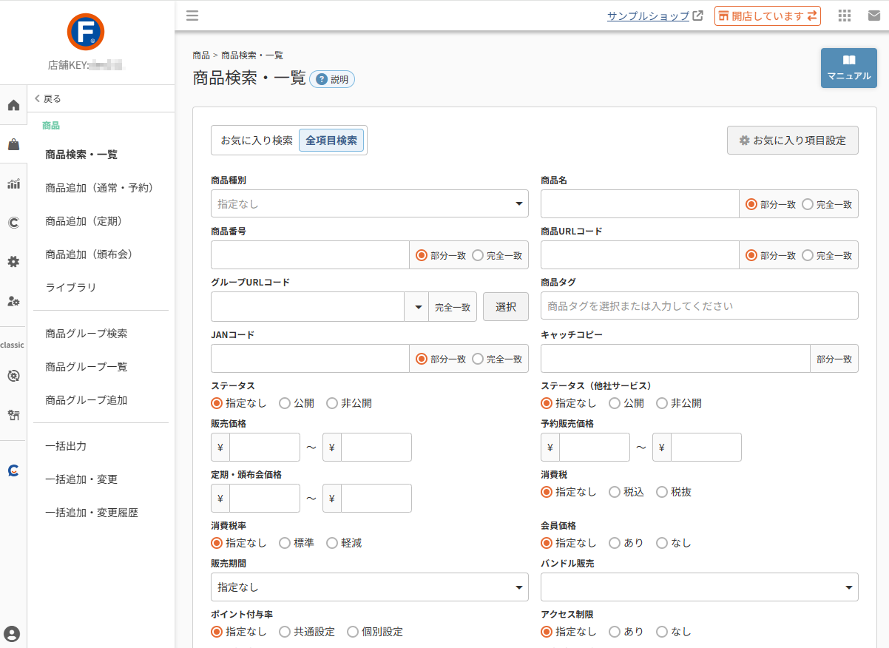Expand the グループURLコード dropdown arrow
The height and width of the screenshot is (648, 889).
416,307
